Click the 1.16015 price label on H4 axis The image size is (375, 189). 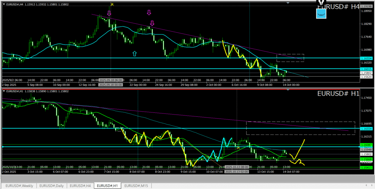click(x=366, y=69)
